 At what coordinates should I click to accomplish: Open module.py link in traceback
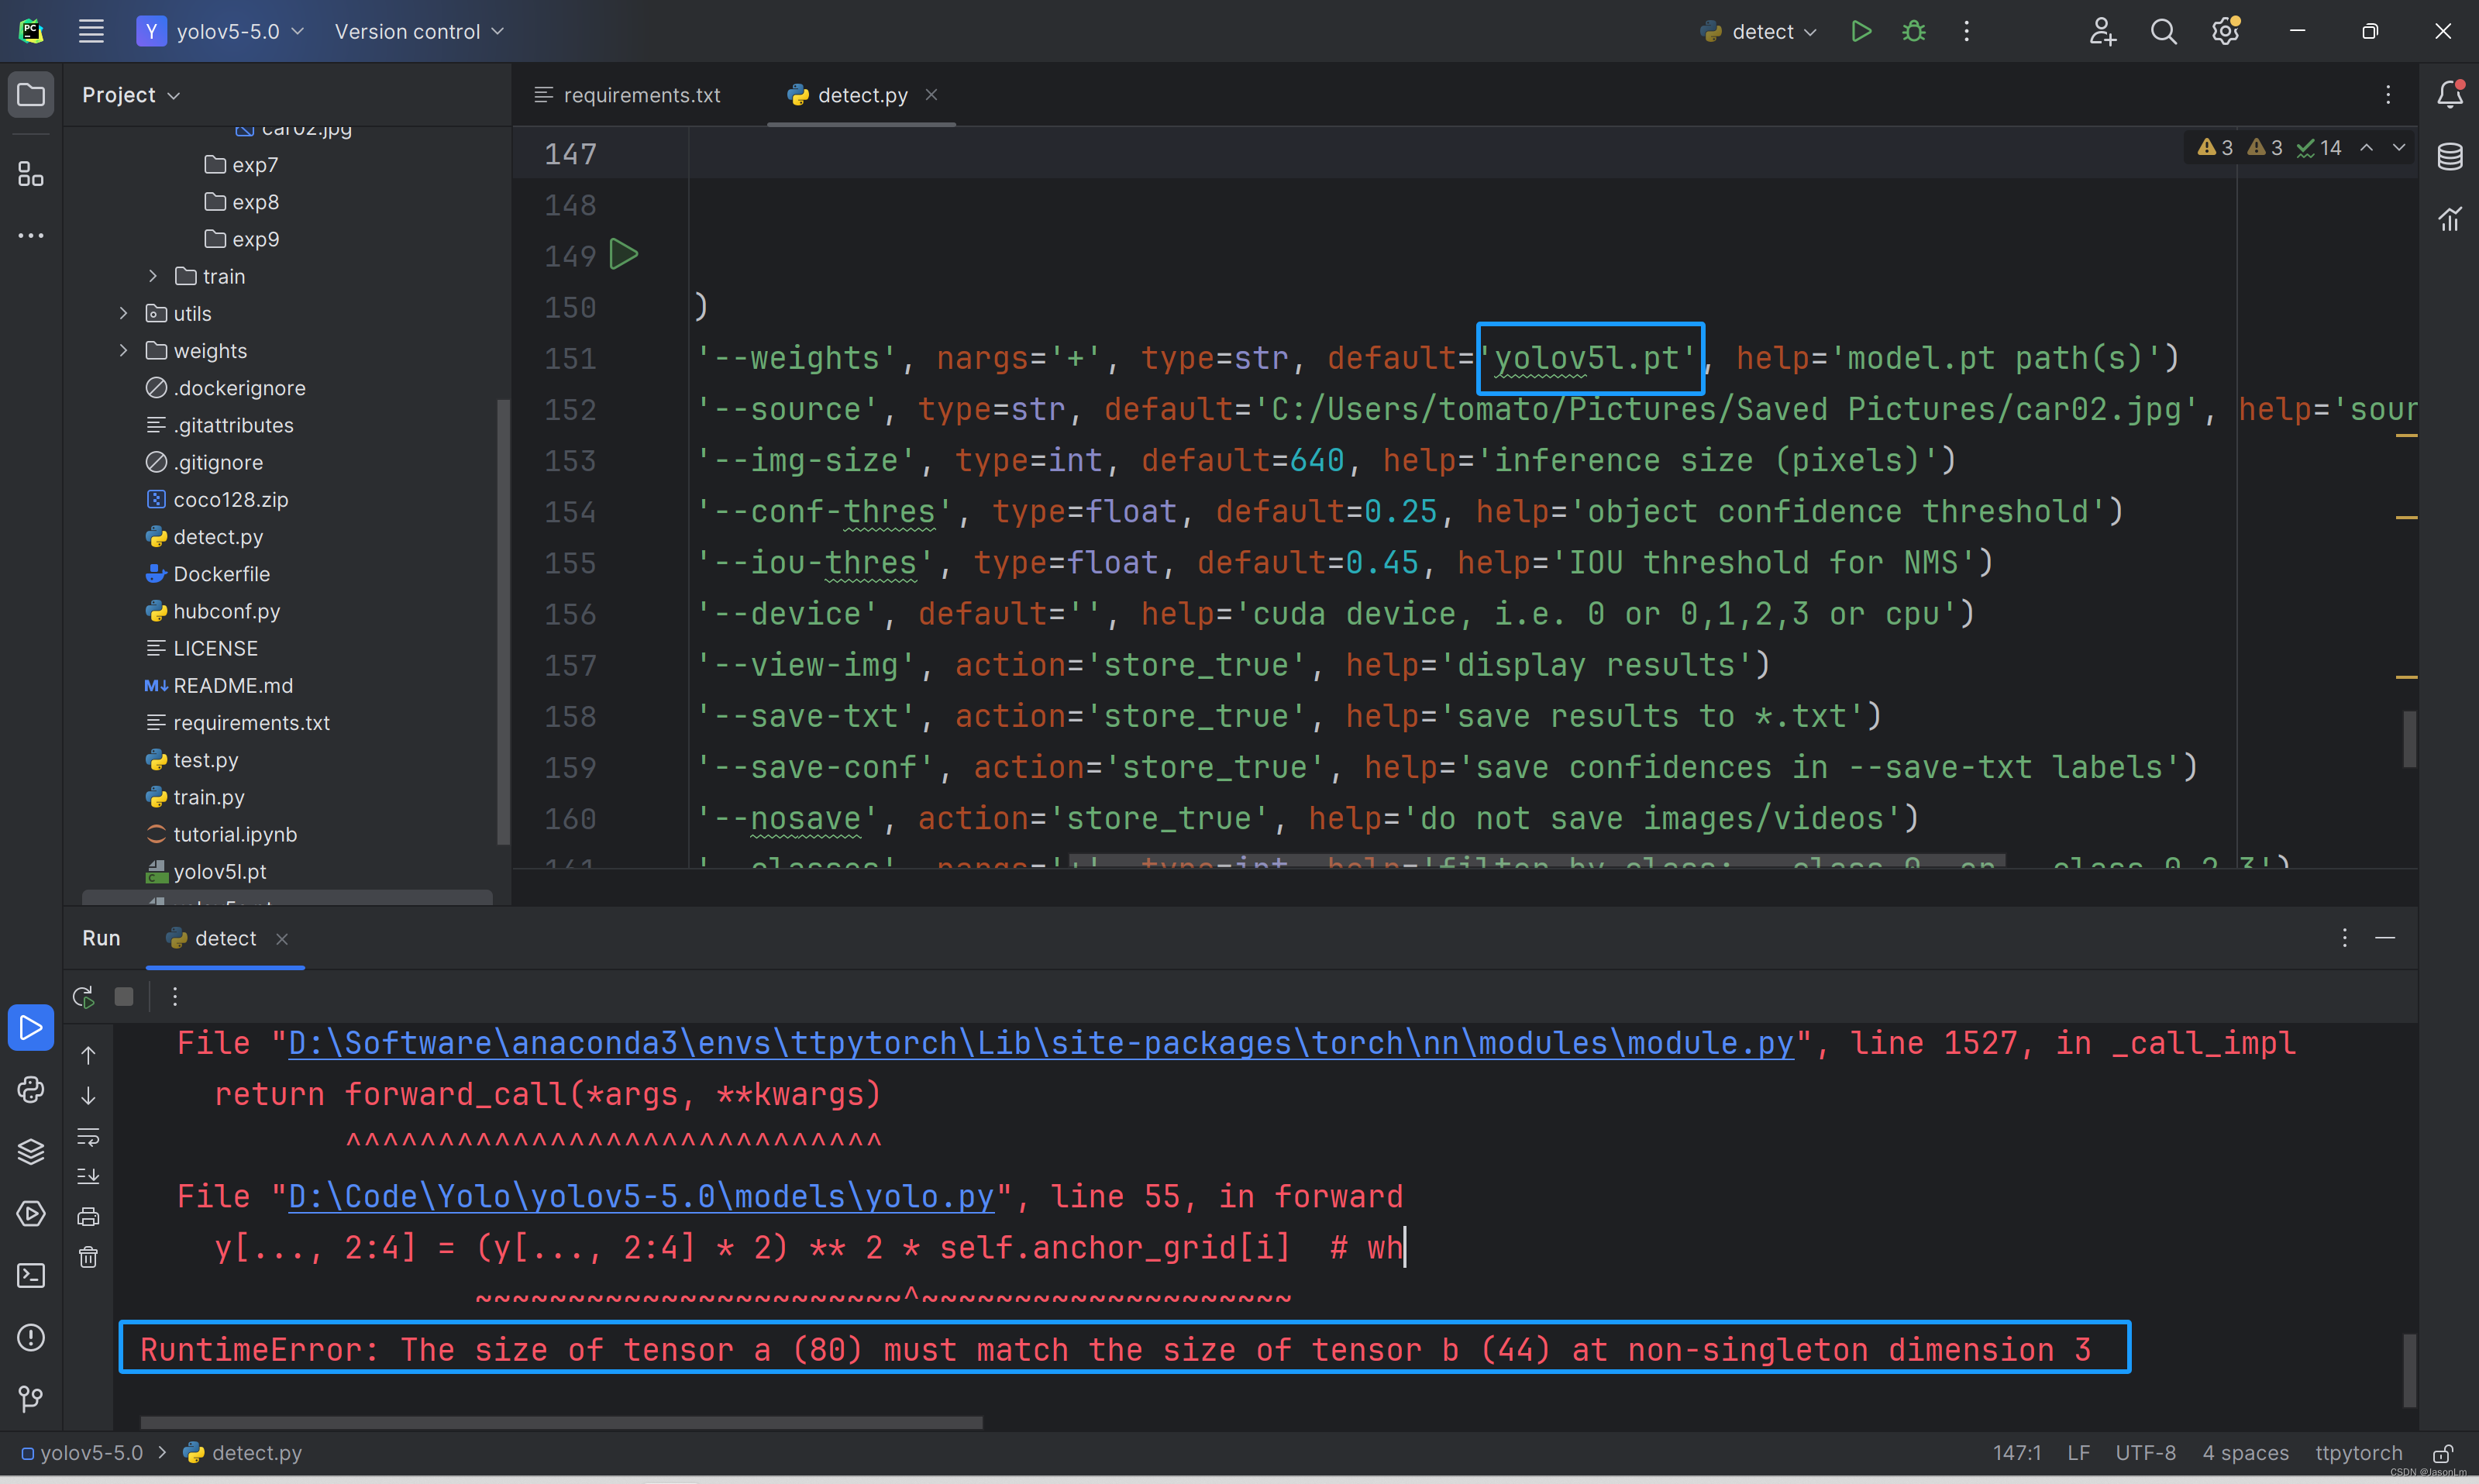click(1041, 1043)
